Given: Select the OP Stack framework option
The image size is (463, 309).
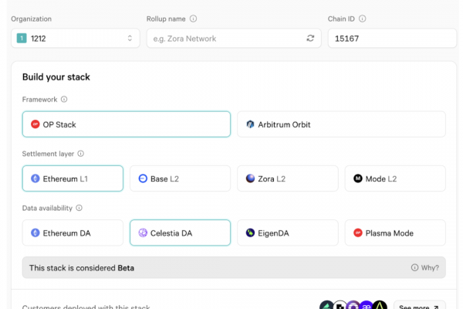Looking at the screenshot, I should [x=127, y=124].
